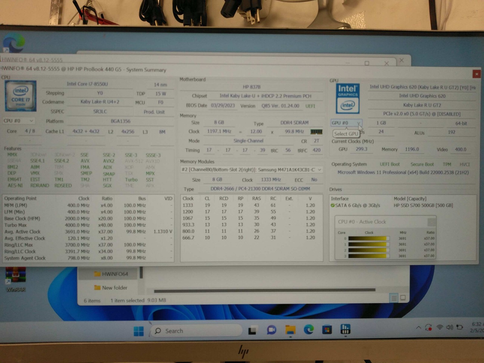The height and width of the screenshot is (363, 484).
Task: Click the Avg. Active Clock row
Action: click(x=88, y=232)
